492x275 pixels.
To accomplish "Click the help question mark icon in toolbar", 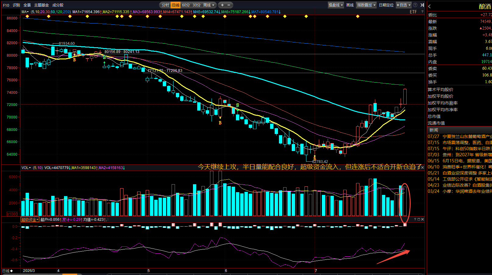I will pos(415,5).
